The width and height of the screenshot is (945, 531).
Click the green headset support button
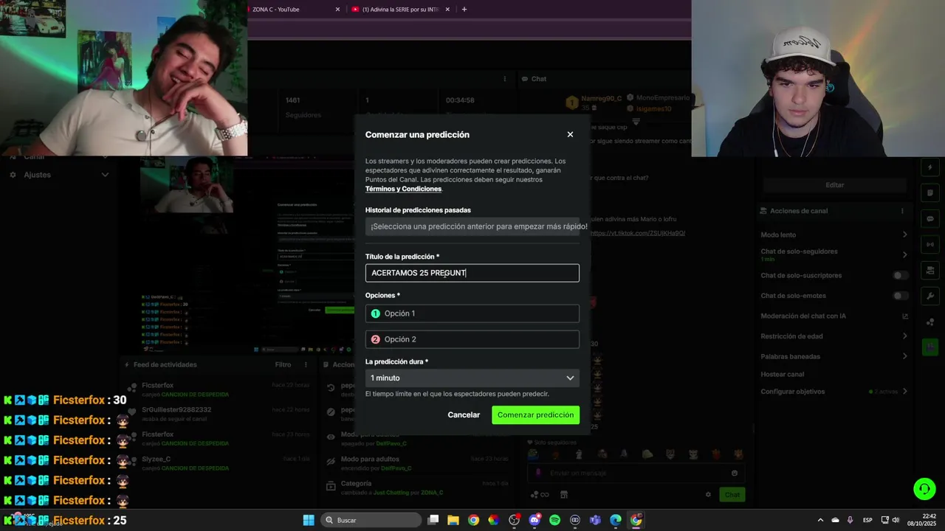tap(924, 489)
